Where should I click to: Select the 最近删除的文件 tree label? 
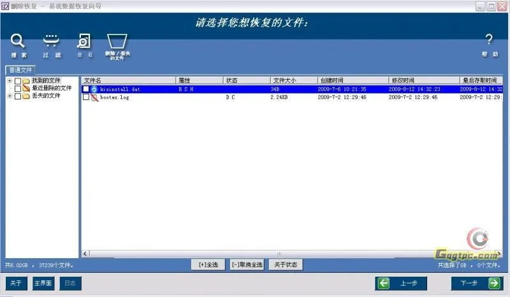(52, 88)
